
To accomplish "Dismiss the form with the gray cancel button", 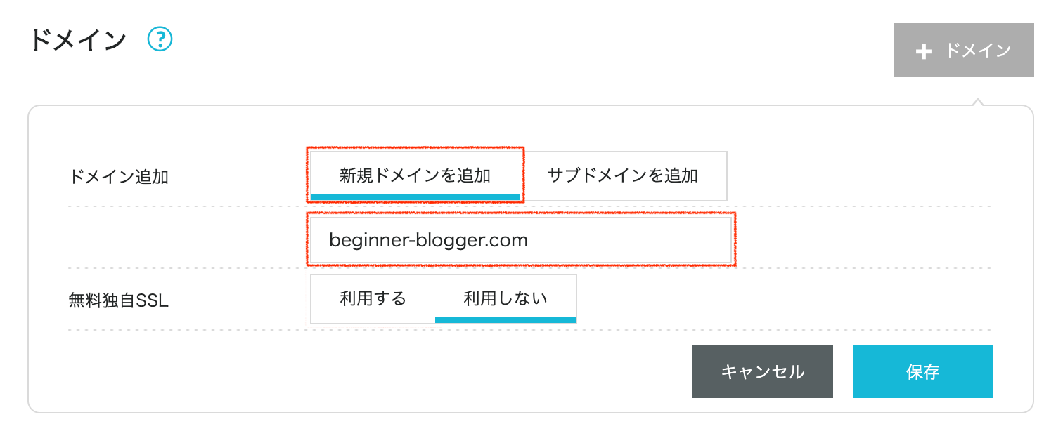I will click(x=762, y=371).
